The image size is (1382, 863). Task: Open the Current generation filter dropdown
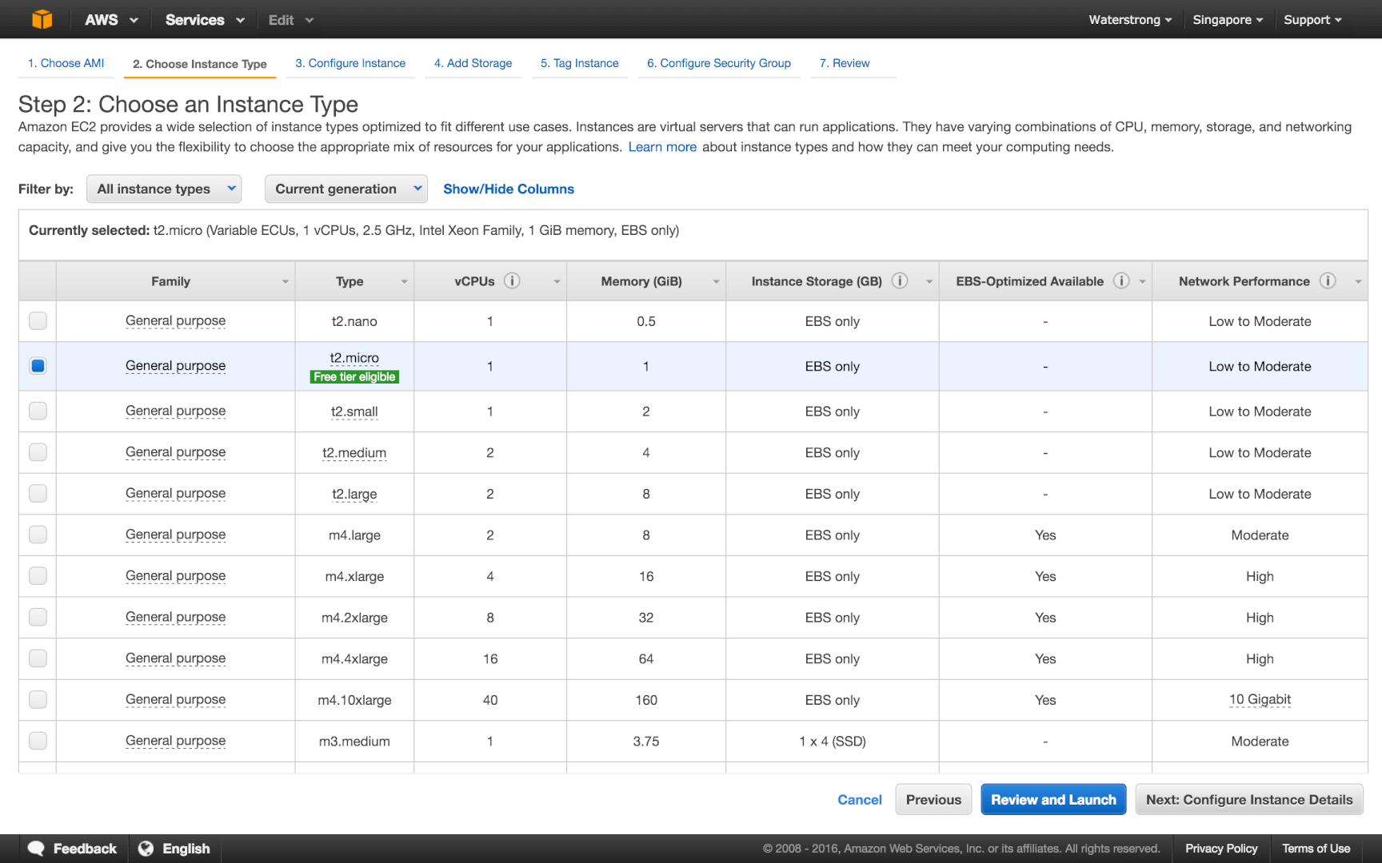346,189
